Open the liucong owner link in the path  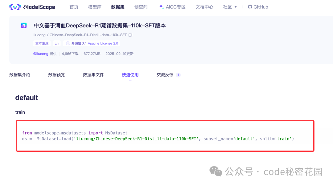coord(39,35)
